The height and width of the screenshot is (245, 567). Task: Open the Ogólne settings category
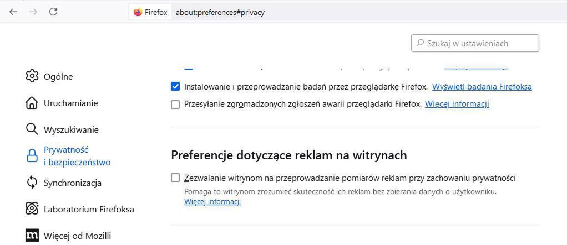click(58, 76)
